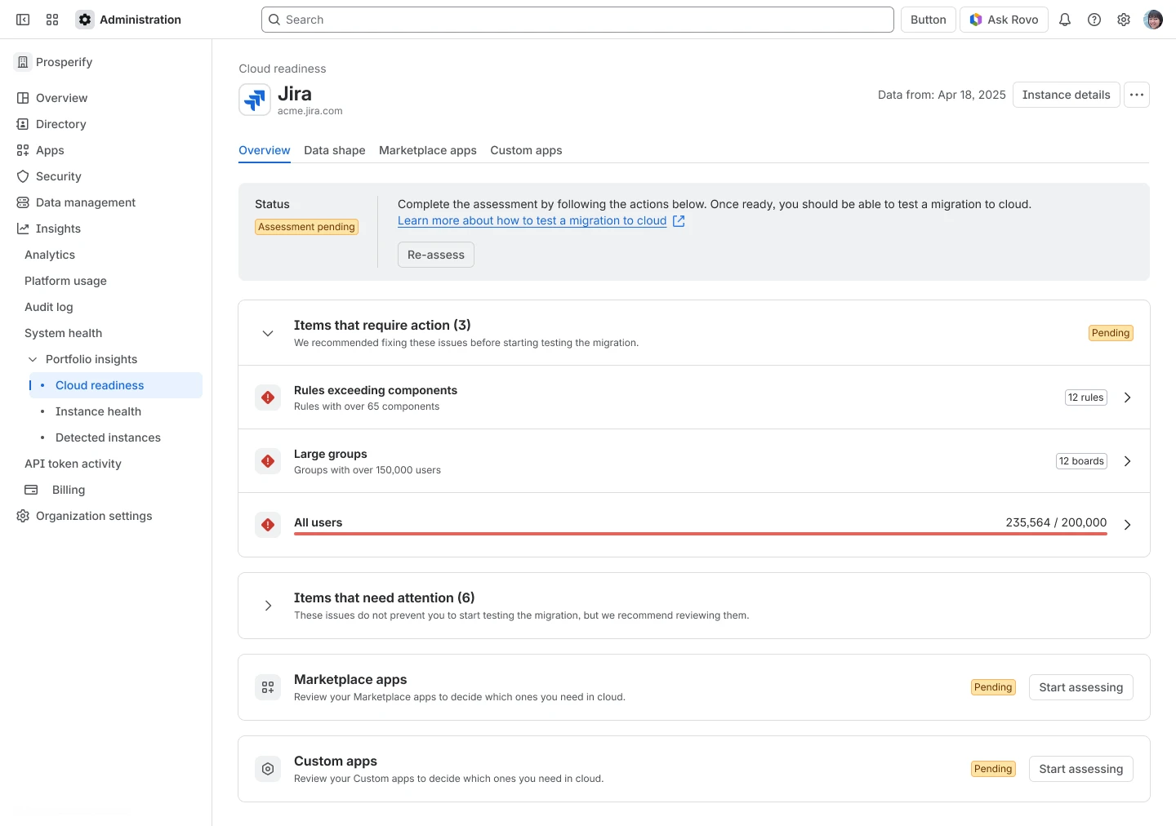
Task: Start assessing Custom apps
Action: pos(1081,769)
